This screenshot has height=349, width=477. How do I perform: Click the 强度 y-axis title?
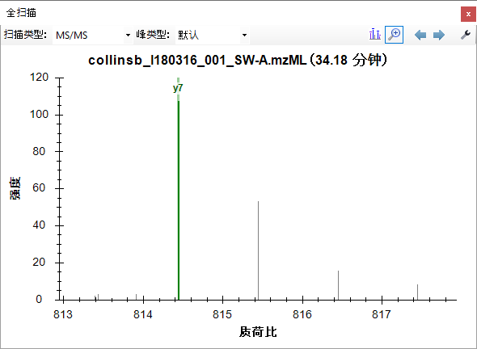coord(15,188)
